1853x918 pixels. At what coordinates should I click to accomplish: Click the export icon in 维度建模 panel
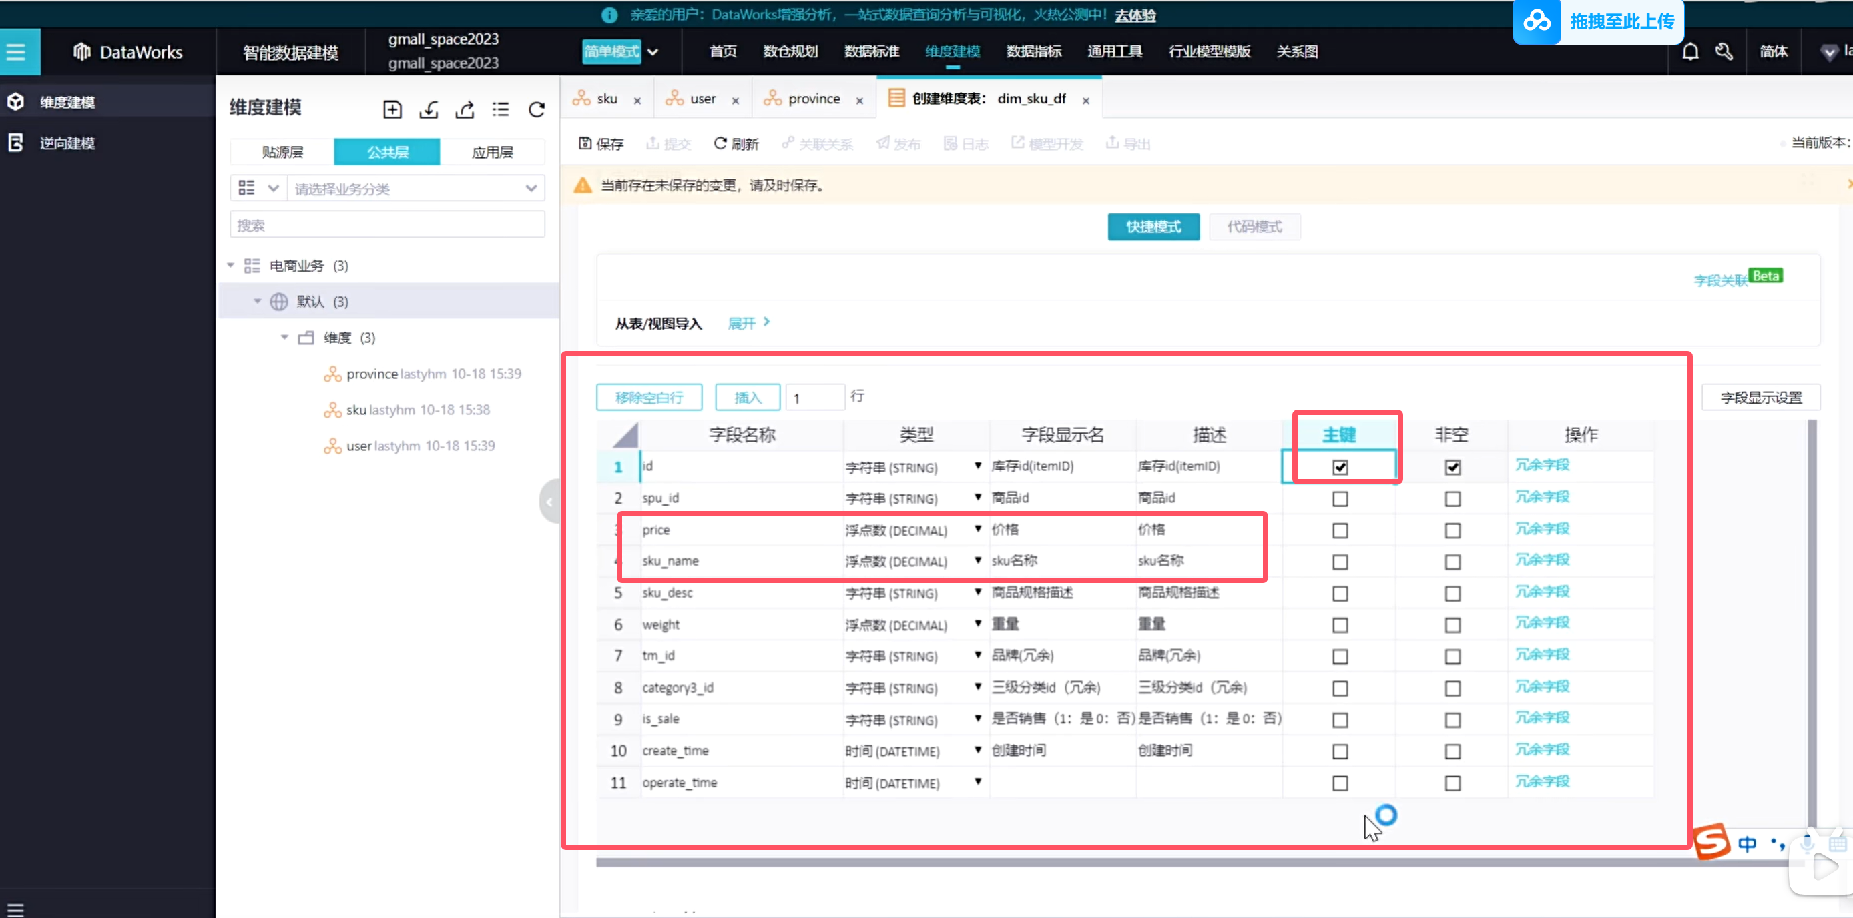[x=465, y=109]
